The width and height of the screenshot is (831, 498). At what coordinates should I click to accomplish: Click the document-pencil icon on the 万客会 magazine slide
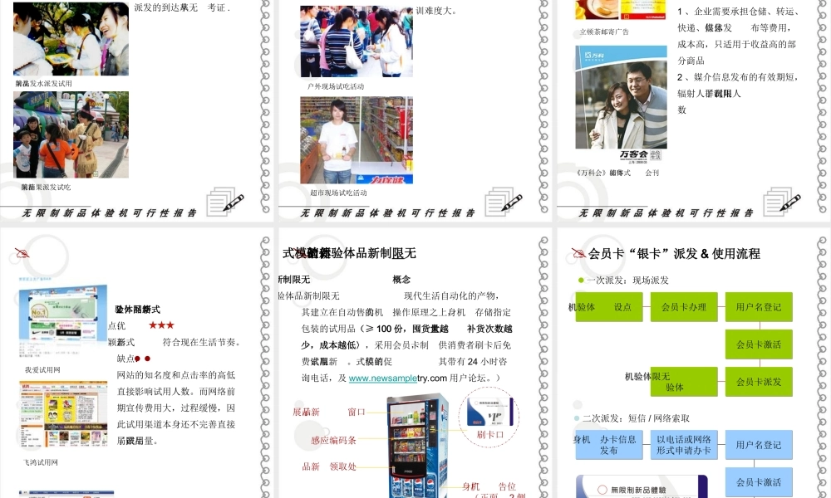coord(782,201)
